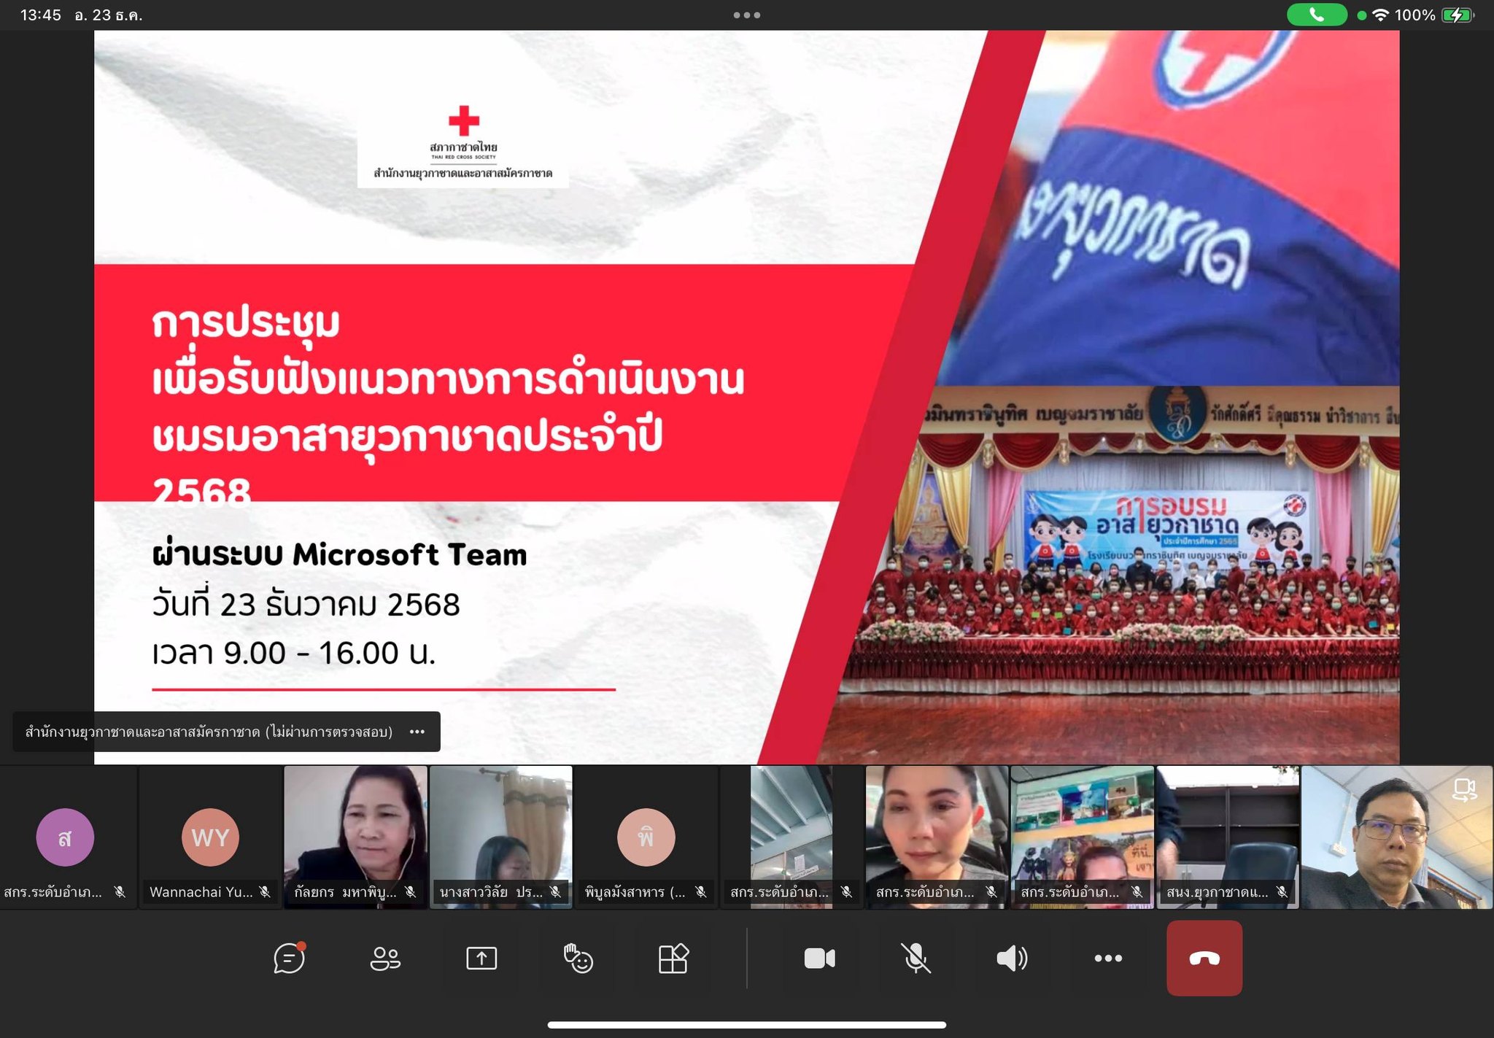Hang up with red leave button
The image size is (1494, 1038).
point(1204,958)
